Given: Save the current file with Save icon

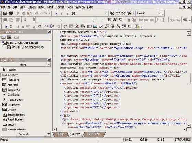Looking at the screenshot, I should [x=5, y=13].
